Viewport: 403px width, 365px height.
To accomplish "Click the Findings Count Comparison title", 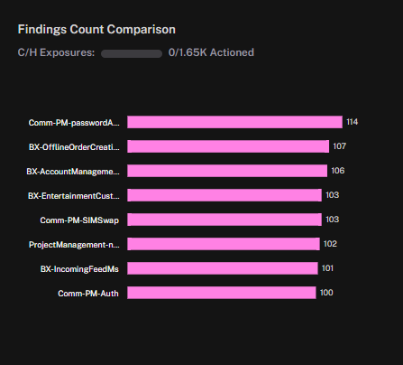I will [96, 30].
